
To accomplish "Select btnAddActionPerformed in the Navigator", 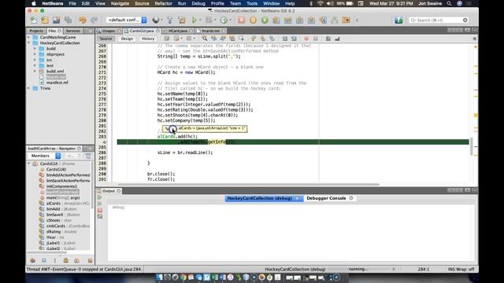I will pos(69,175).
